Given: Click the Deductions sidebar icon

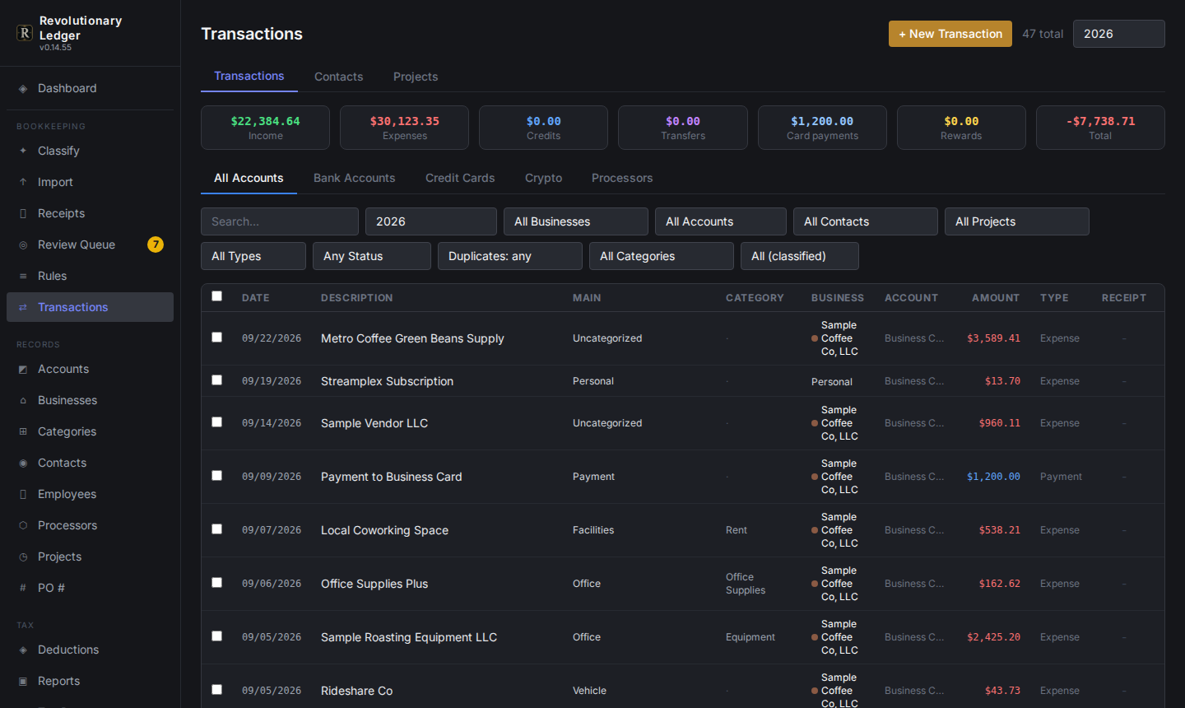Looking at the screenshot, I should [x=23, y=650].
